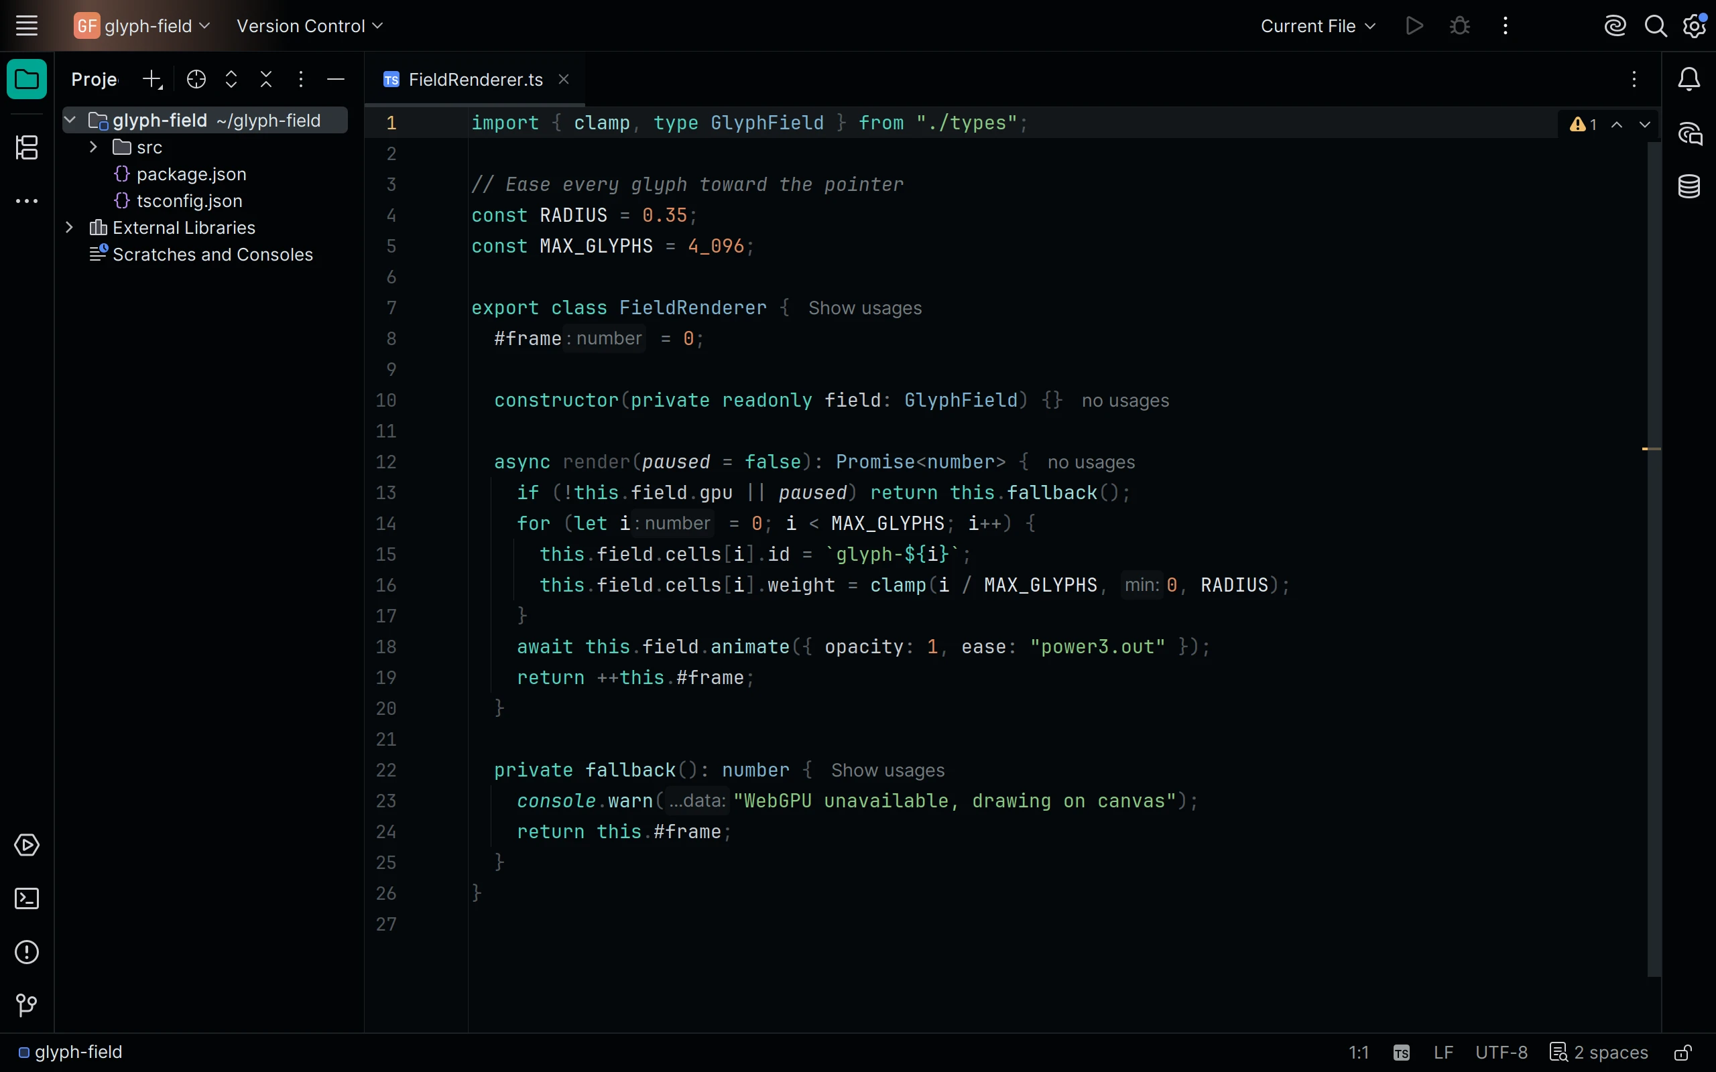Open the Project tool window icon
The image size is (1716, 1072).
tap(27, 78)
